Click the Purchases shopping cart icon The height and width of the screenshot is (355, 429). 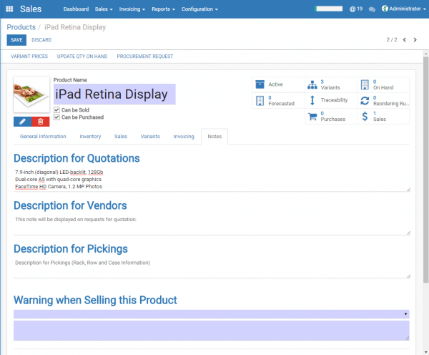point(312,117)
